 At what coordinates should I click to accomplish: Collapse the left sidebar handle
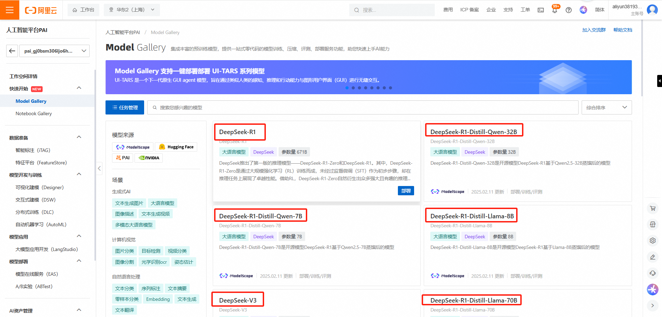99,168
